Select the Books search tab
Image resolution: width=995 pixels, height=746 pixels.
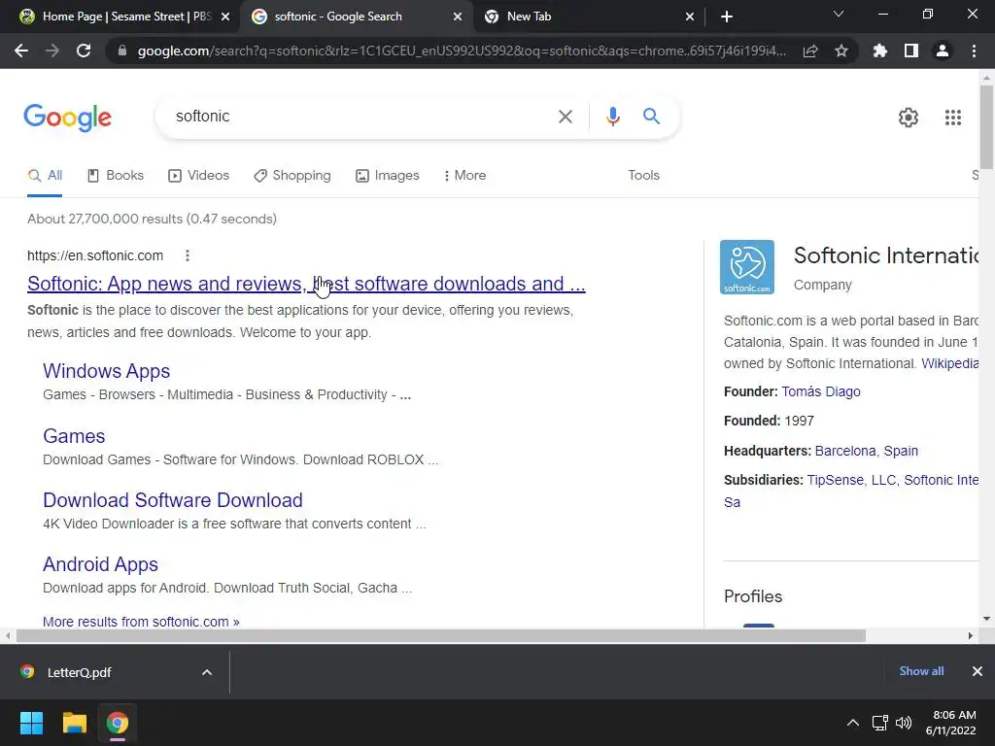[116, 176]
